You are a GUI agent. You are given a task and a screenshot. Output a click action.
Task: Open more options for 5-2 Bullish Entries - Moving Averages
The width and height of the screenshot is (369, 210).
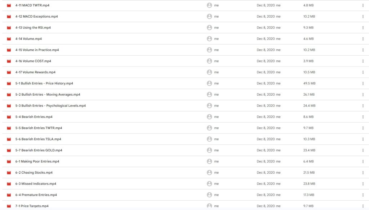(363, 95)
